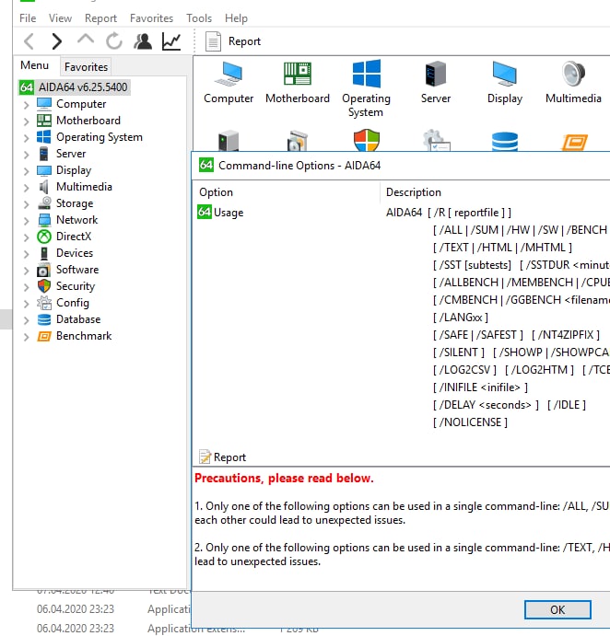Viewport: 610px width, 636px height.
Task: Expand the Operating System tree node
Action: (27, 138)
